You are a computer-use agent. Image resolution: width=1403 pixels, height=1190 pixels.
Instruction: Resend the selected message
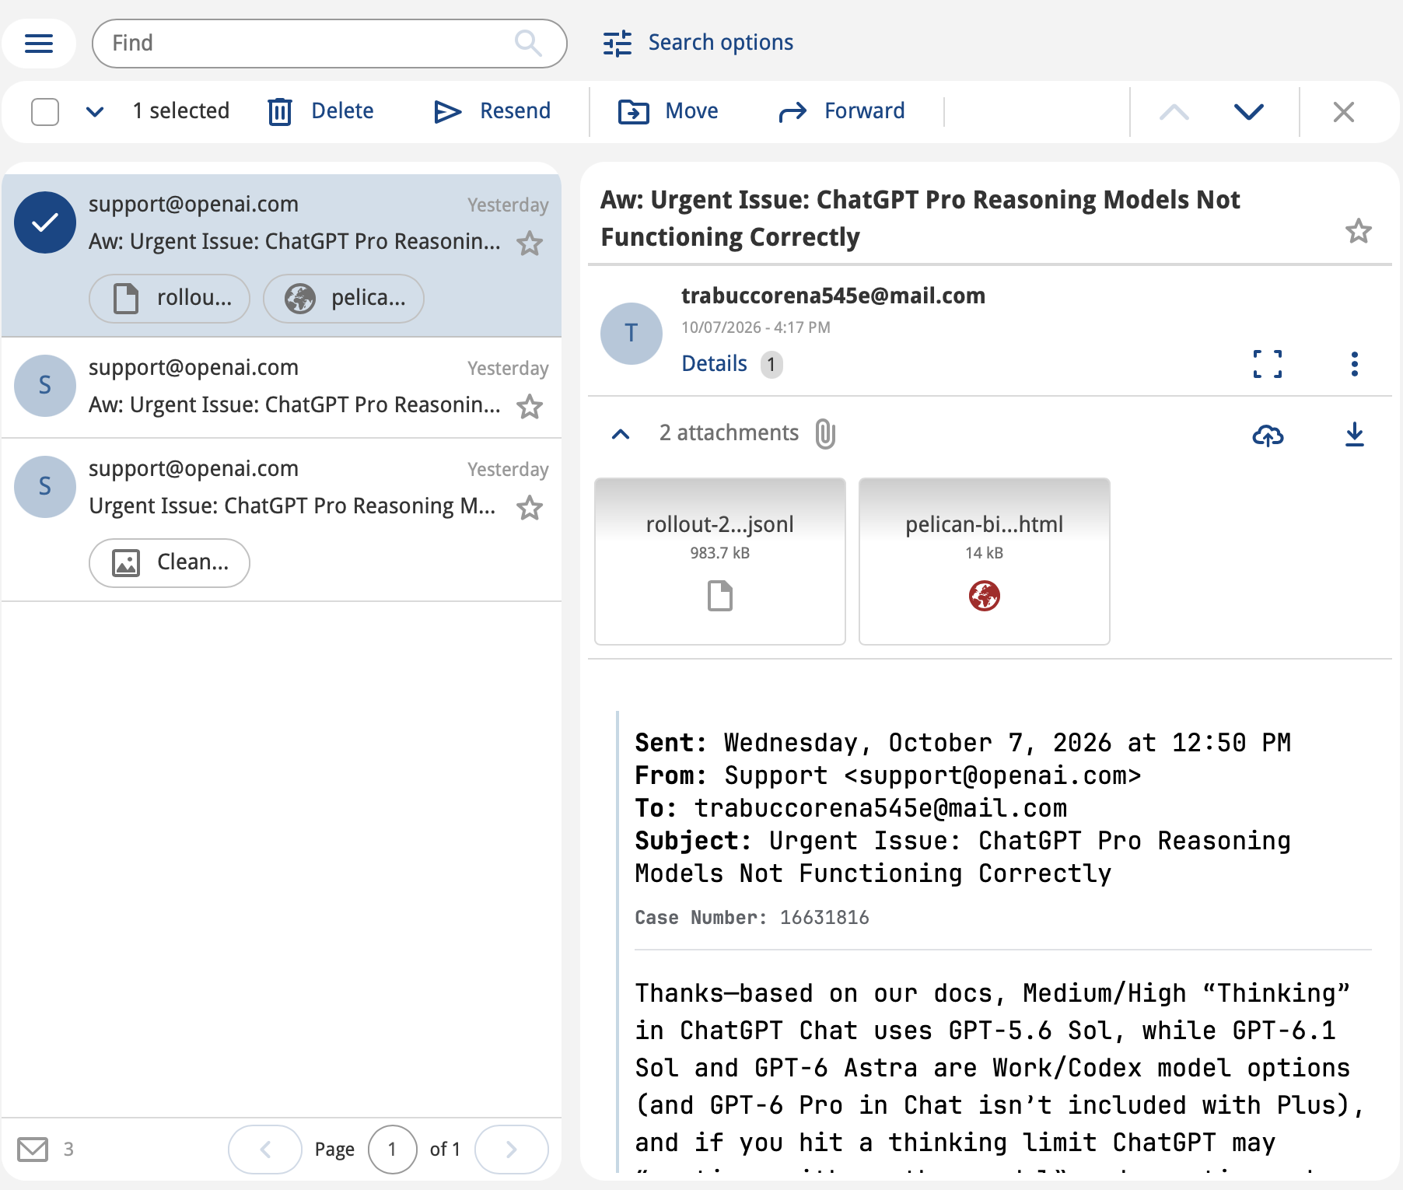click(492, 111)
